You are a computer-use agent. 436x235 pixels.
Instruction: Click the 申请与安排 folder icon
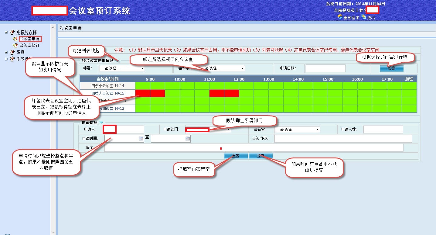12,32
